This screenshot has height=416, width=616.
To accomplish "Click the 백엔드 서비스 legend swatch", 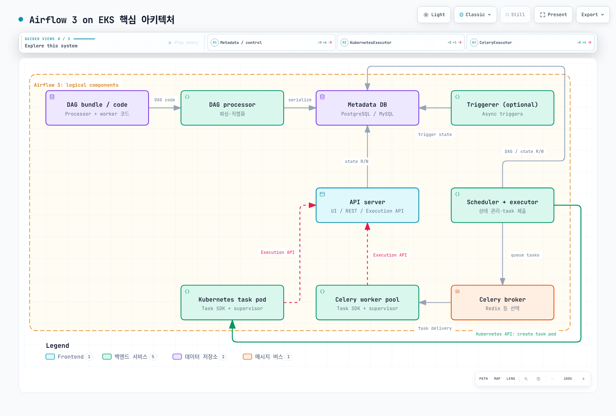I will pyautogui.click(x=107, y=357).
